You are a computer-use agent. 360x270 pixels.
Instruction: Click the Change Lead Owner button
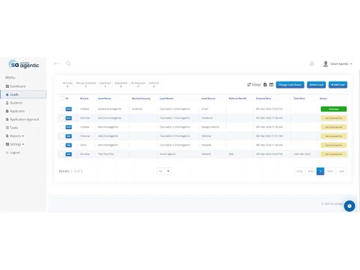click(290, 85)
